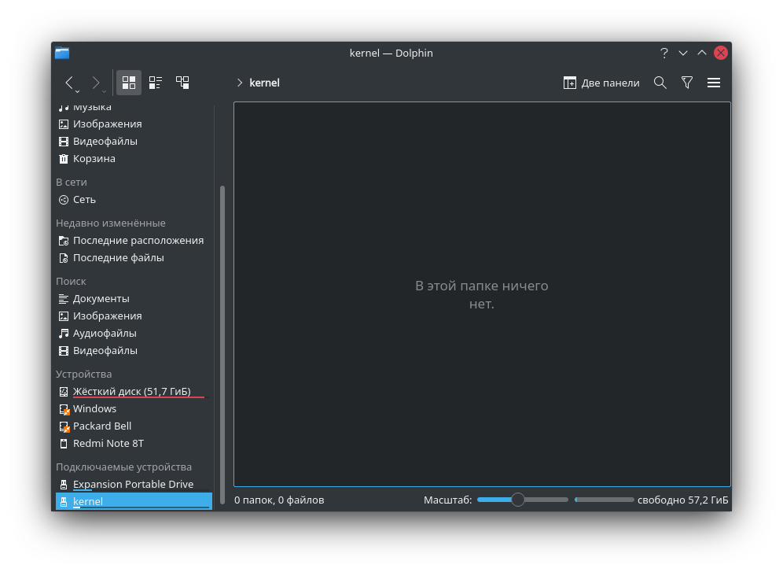Click Подключаемые устройства section header
Image resolution: width=783 pixels, height=572 pixels.
point(124,467)
